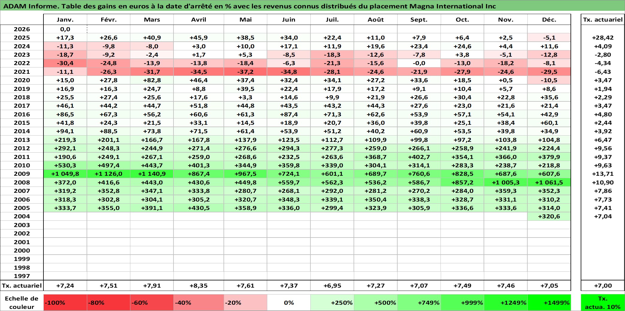
Task: Click the +45,9 cell in 2025
Action: click(199, 37)
